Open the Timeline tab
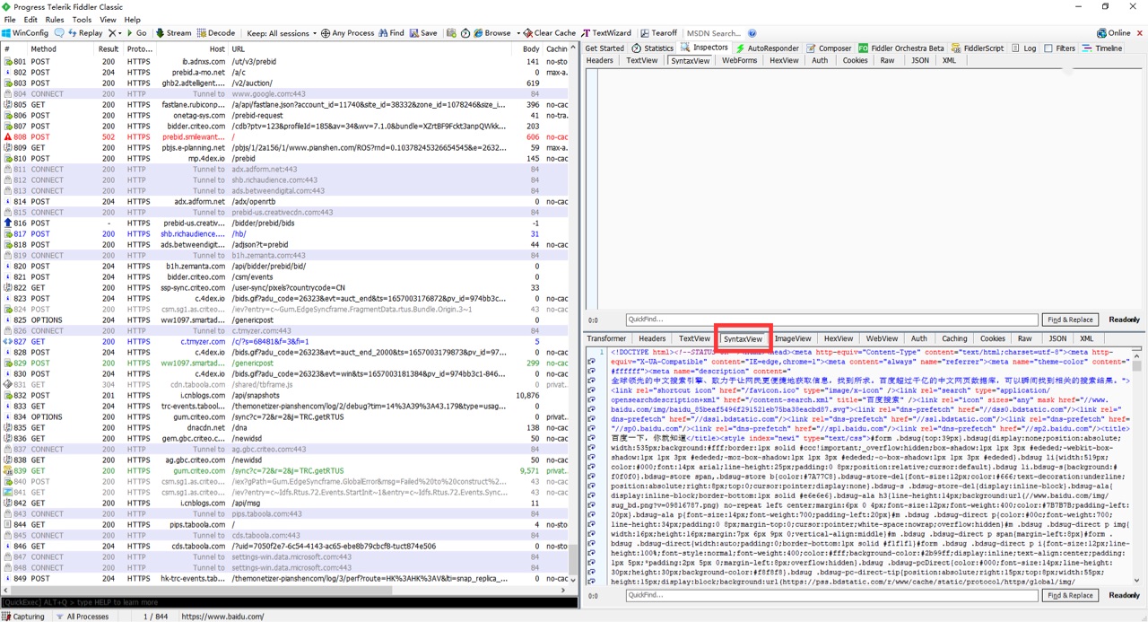 tap(1101, 48)
